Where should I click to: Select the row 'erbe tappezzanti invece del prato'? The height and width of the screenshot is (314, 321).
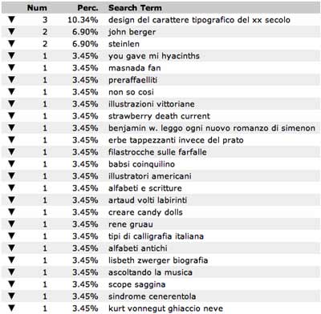(x=160, y=140)
